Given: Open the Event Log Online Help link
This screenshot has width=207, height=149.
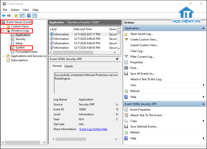Looking at the screenshot, I should [x=93, y=129].
